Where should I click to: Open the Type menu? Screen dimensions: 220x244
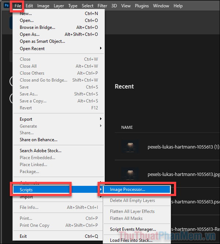click(x=73, y=6)
